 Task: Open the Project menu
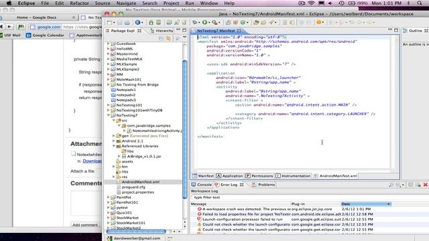[171, 3]
